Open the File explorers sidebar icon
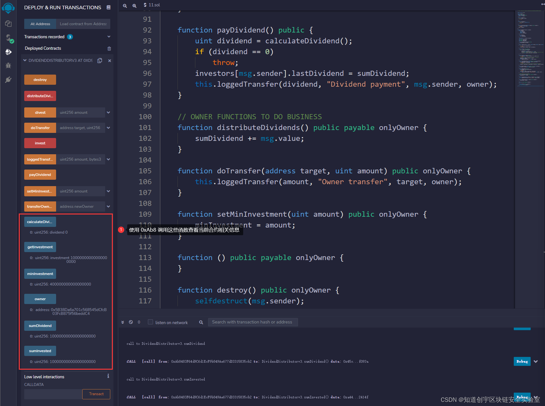545x406 pixels. tap(8, 24)
